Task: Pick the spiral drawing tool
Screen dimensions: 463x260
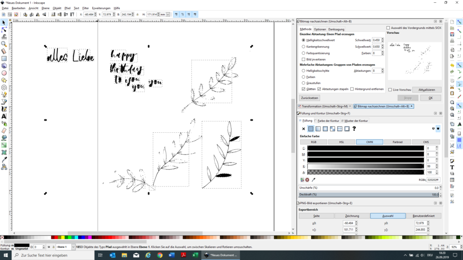Action: (4, 87)
